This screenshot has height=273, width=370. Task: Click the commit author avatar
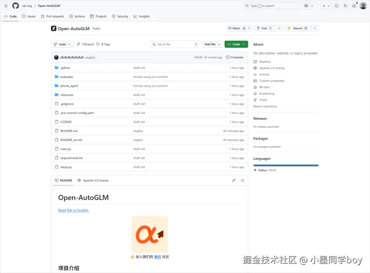pos(56,57)
